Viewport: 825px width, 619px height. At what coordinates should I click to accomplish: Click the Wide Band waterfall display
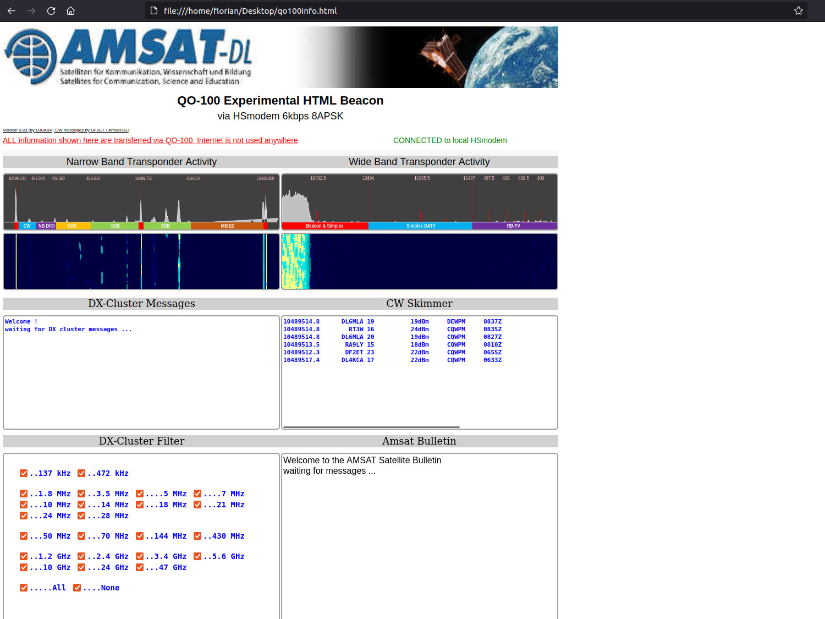pos(420,261)
